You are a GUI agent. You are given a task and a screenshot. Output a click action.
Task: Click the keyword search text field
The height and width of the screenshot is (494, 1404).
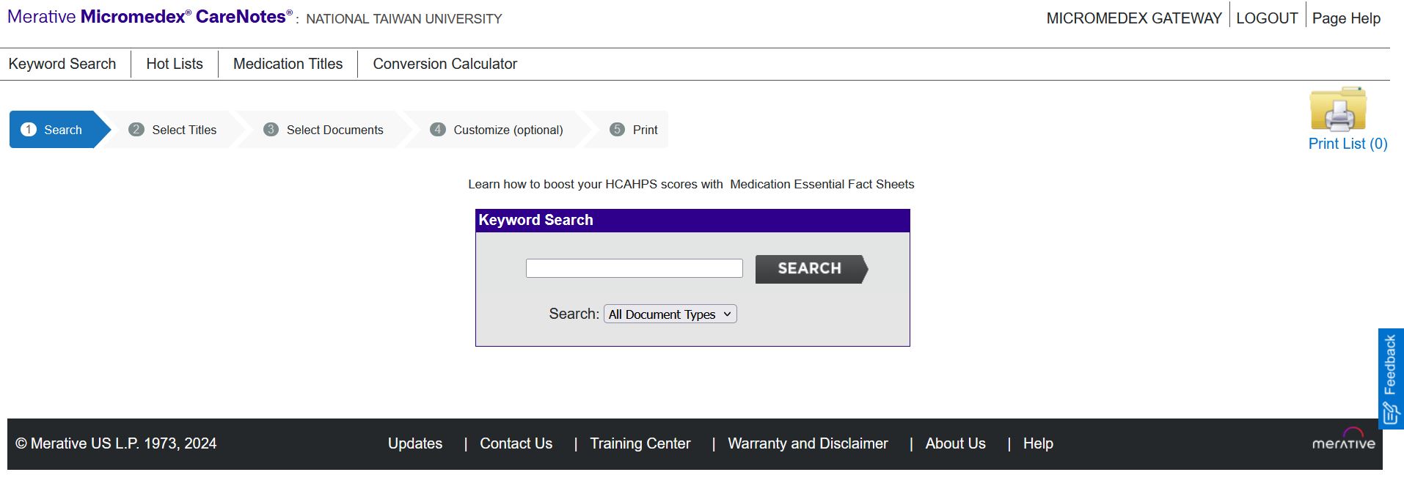point(634,268)
